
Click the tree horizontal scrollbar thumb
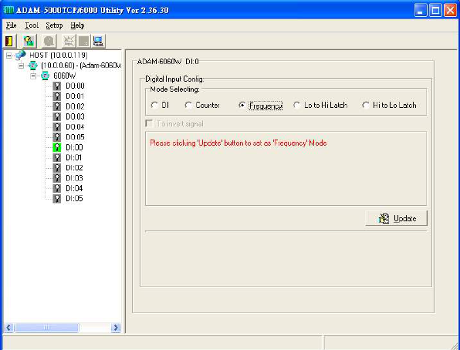46,328
